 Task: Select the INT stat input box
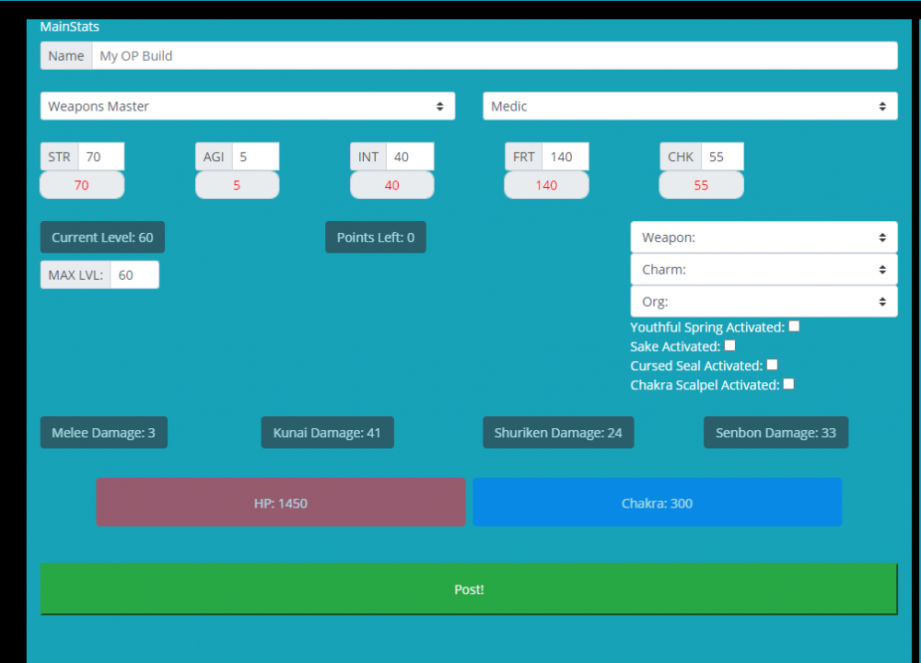tap(410, 157)
